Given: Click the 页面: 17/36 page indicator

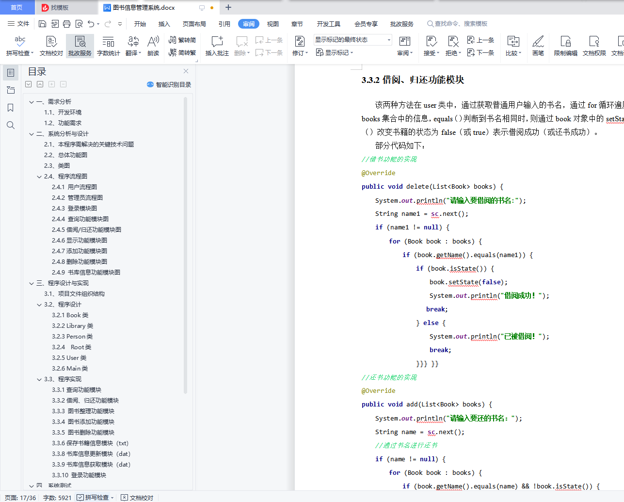Looking at the screenshot, I should [x=20, y=498].
